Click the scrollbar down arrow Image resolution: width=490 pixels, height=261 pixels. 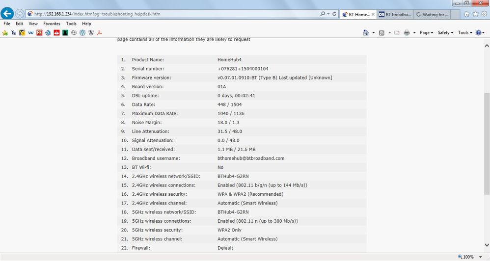click(x=487, y=245)
